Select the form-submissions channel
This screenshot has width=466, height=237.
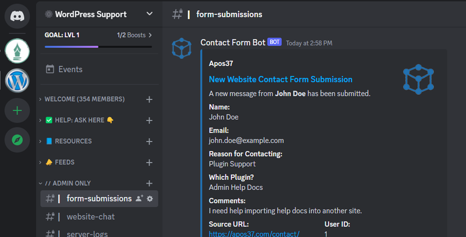99,199
